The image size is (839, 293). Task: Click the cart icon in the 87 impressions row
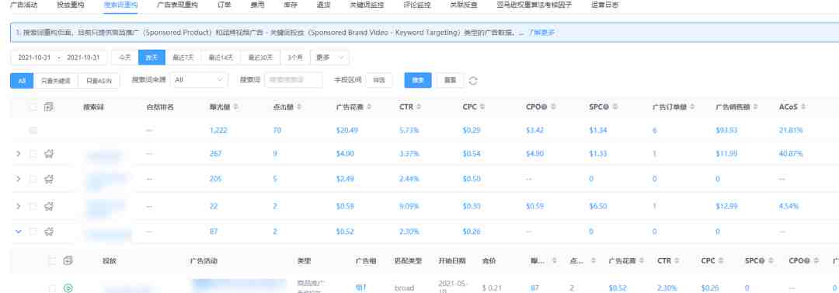tap(49, 232)
